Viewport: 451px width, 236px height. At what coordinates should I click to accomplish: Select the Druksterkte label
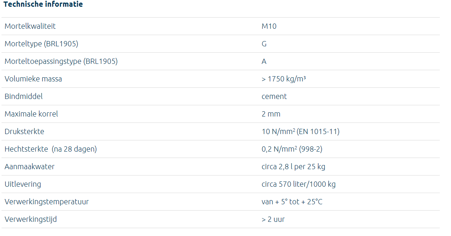point(24,132)
